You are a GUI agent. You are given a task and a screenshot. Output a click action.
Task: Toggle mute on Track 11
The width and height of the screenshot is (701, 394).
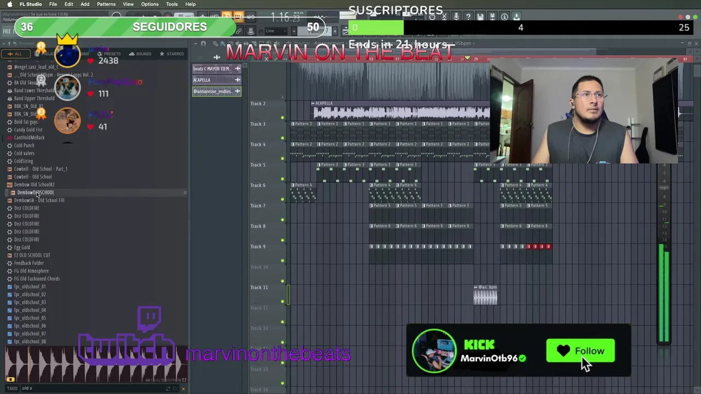pyautogui.click(x=283, y=302)
